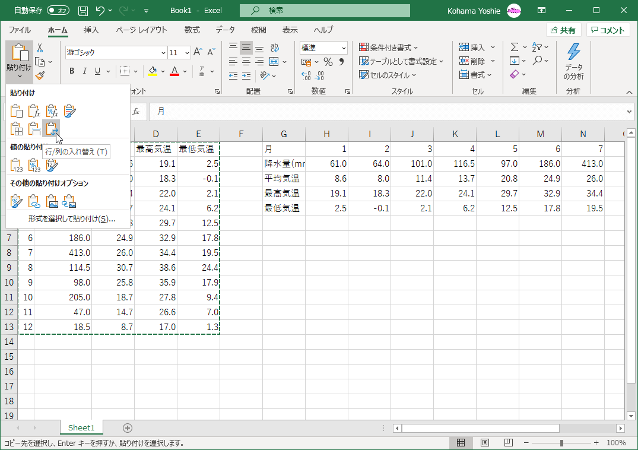Toggle bold formatting
The image size is (638, 450).
point(72,71)
